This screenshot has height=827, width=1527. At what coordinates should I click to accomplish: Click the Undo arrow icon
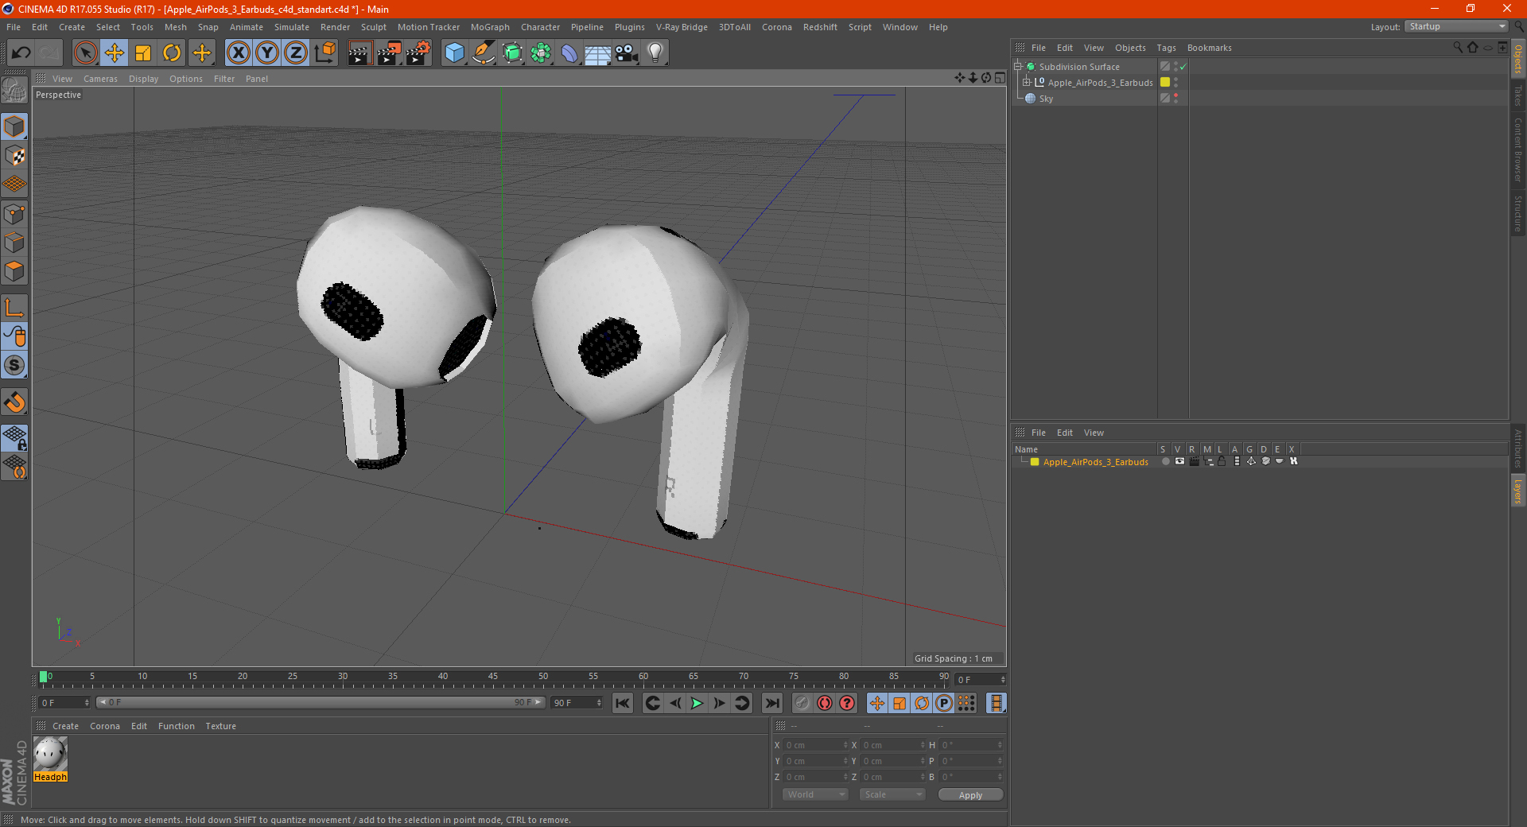point(21,53)
